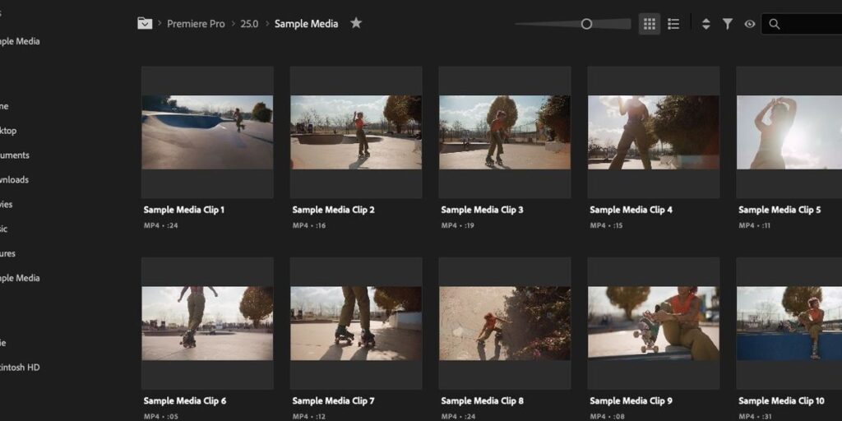Screen dimensions: 842x421
Task: Click the Sample Media Clip 10 name
Action: point(781,401)
